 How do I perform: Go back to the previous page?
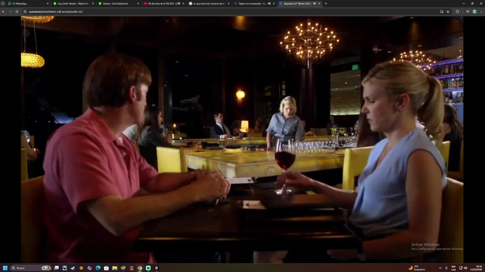(x=3, y=12)
